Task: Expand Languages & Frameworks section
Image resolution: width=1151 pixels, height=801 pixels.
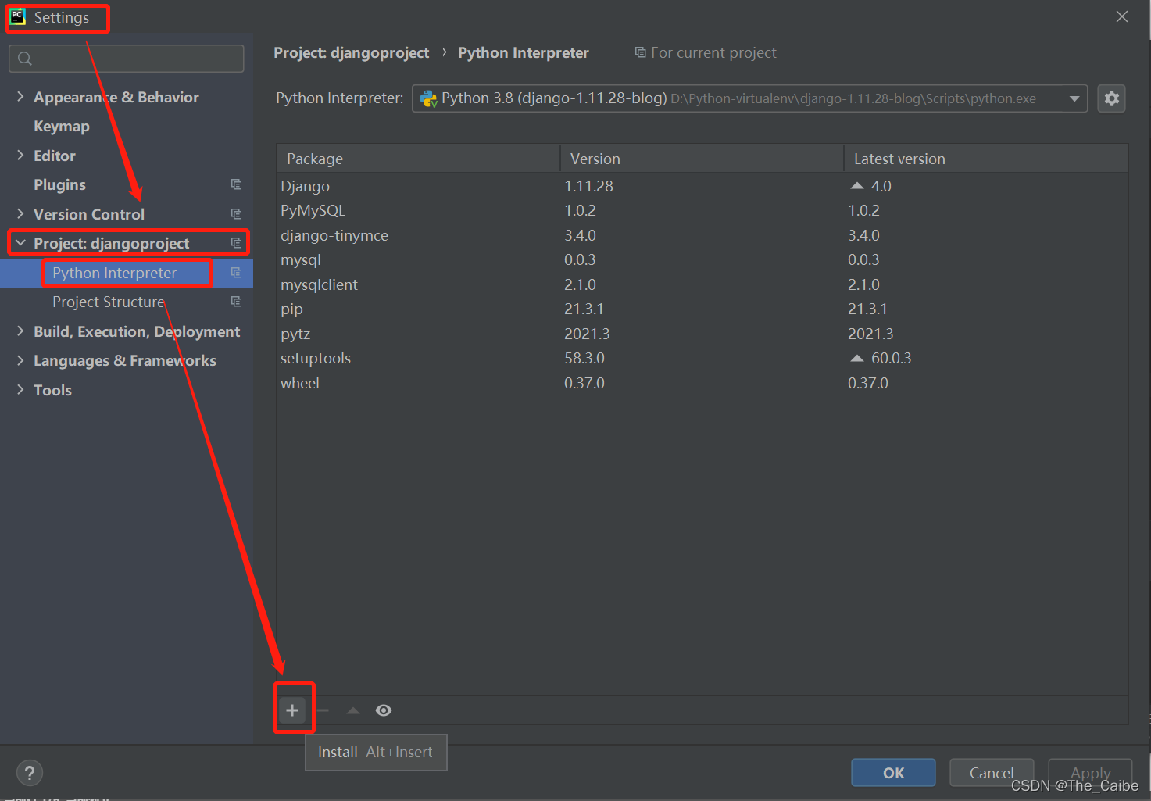Action: point(20,359)
